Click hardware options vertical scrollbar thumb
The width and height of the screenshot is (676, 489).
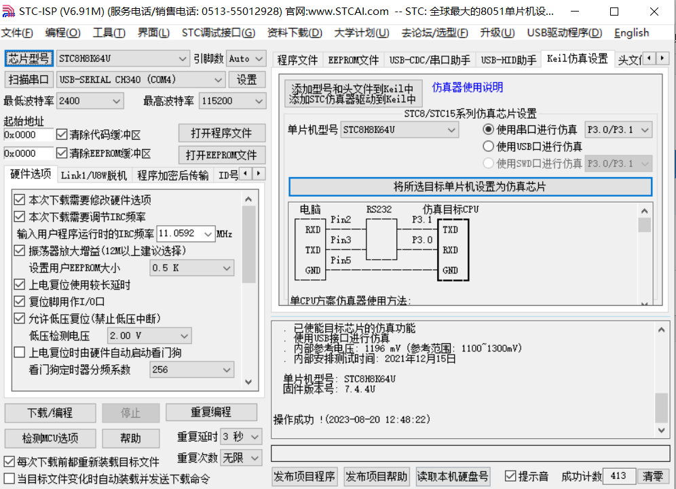click(x=248, y=244)
